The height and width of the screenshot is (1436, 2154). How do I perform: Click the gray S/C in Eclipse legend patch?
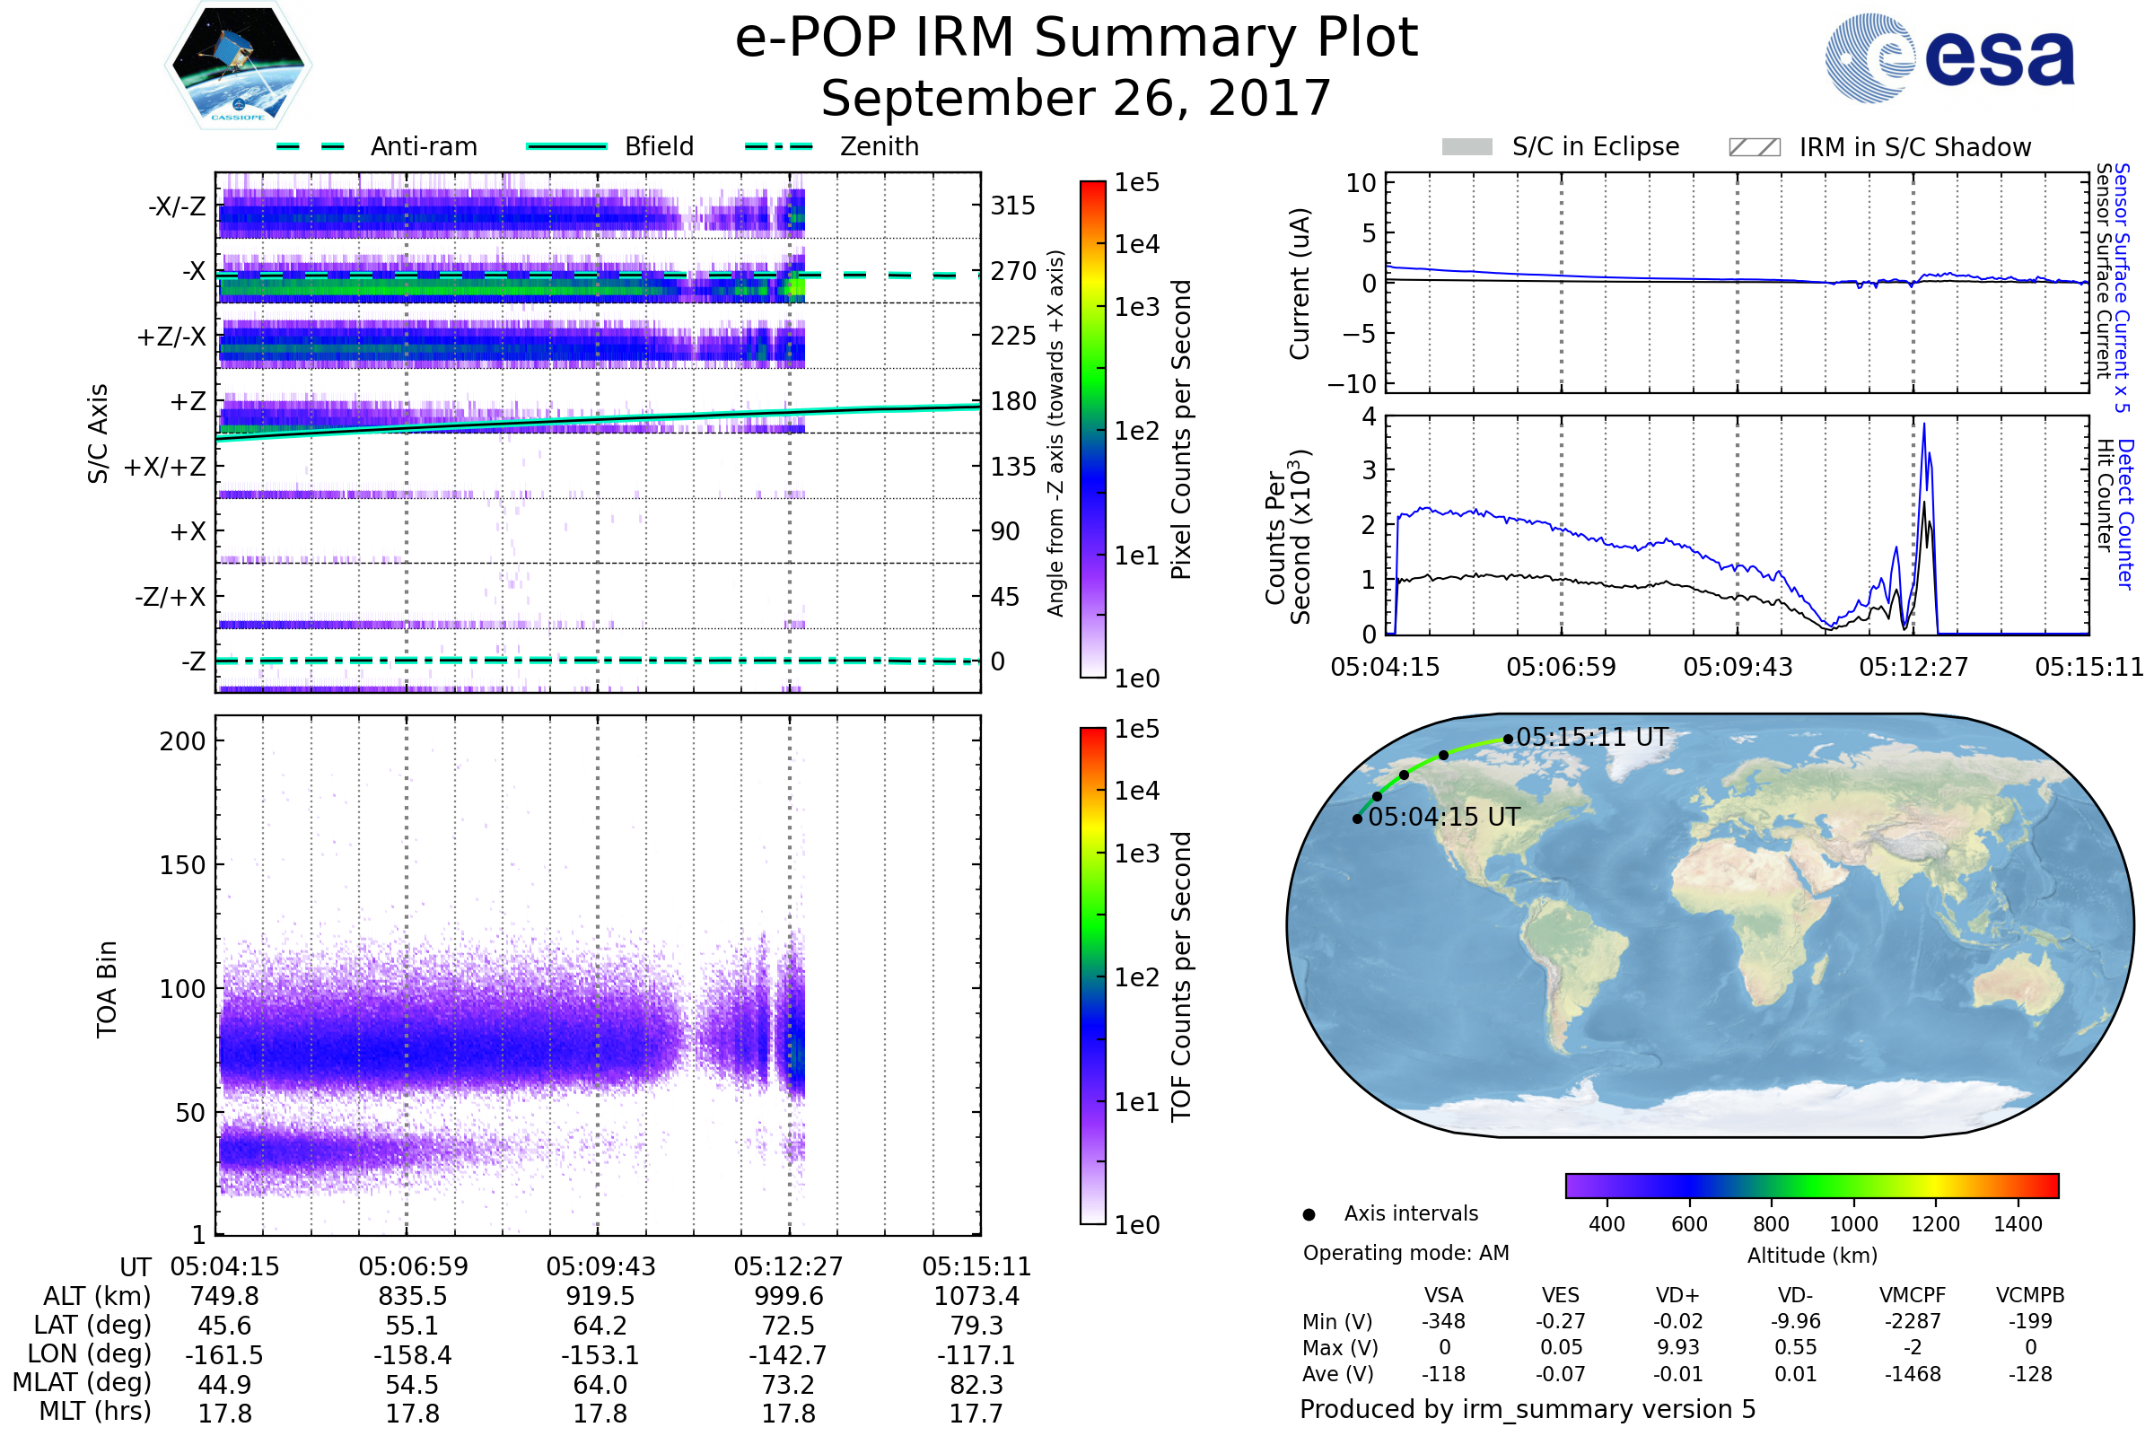click(x=1467, y=147)
